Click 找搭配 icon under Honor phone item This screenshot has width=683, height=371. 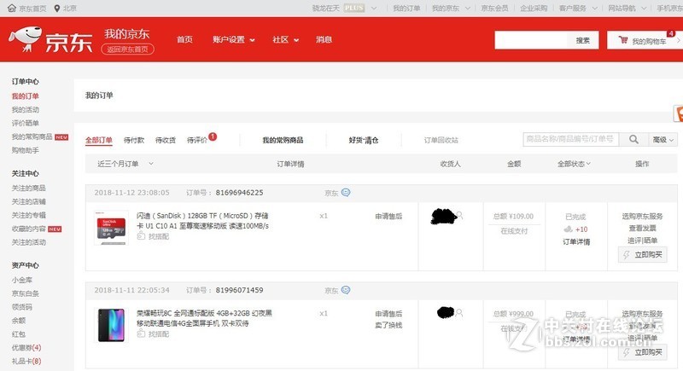coord(141,333)
